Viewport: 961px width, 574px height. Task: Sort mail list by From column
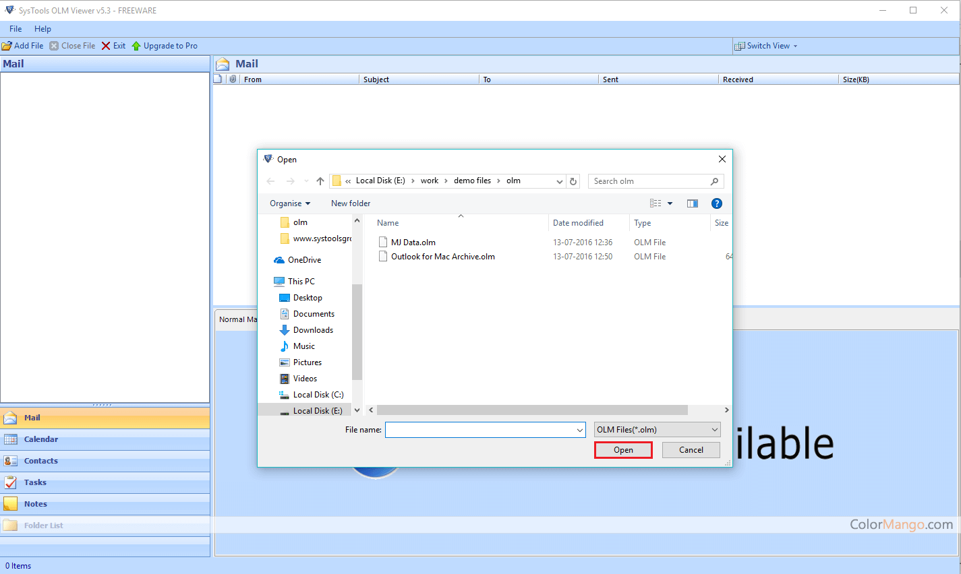[x=299, y=79]
